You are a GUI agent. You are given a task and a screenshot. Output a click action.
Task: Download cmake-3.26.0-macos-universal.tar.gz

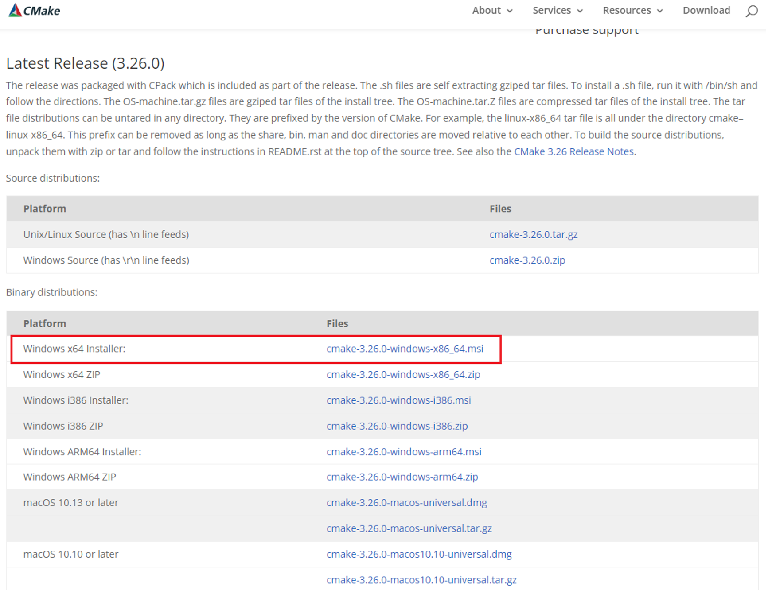coord(409,528)
